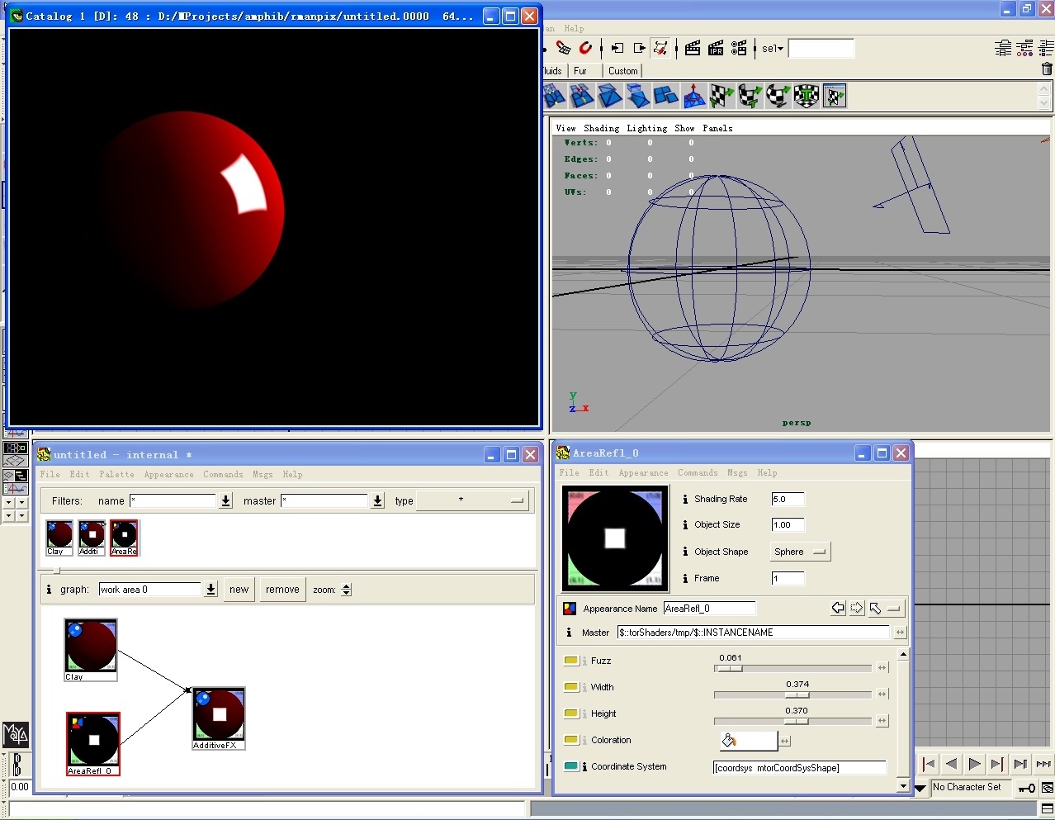Click the render settings clapperboard with dots icon
Screen dimensions: 1055x820
739,49
